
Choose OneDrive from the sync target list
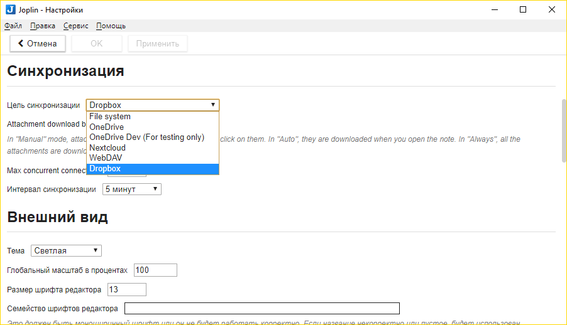(153, 127)
